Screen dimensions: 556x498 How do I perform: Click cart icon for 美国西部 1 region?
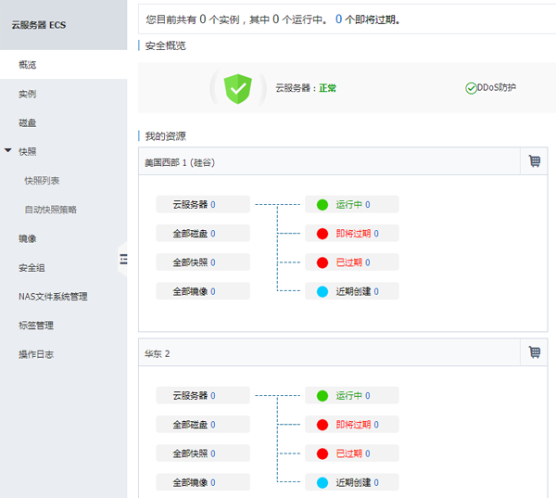[x=534, y=161]
